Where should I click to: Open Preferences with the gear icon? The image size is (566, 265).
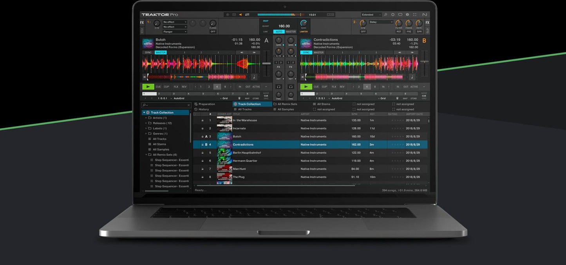tap(393, 15)
